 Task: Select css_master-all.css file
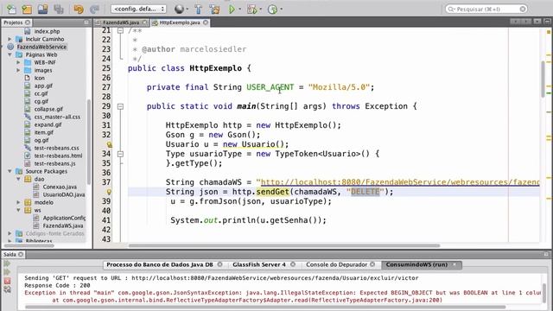click(x=57, y=117)
